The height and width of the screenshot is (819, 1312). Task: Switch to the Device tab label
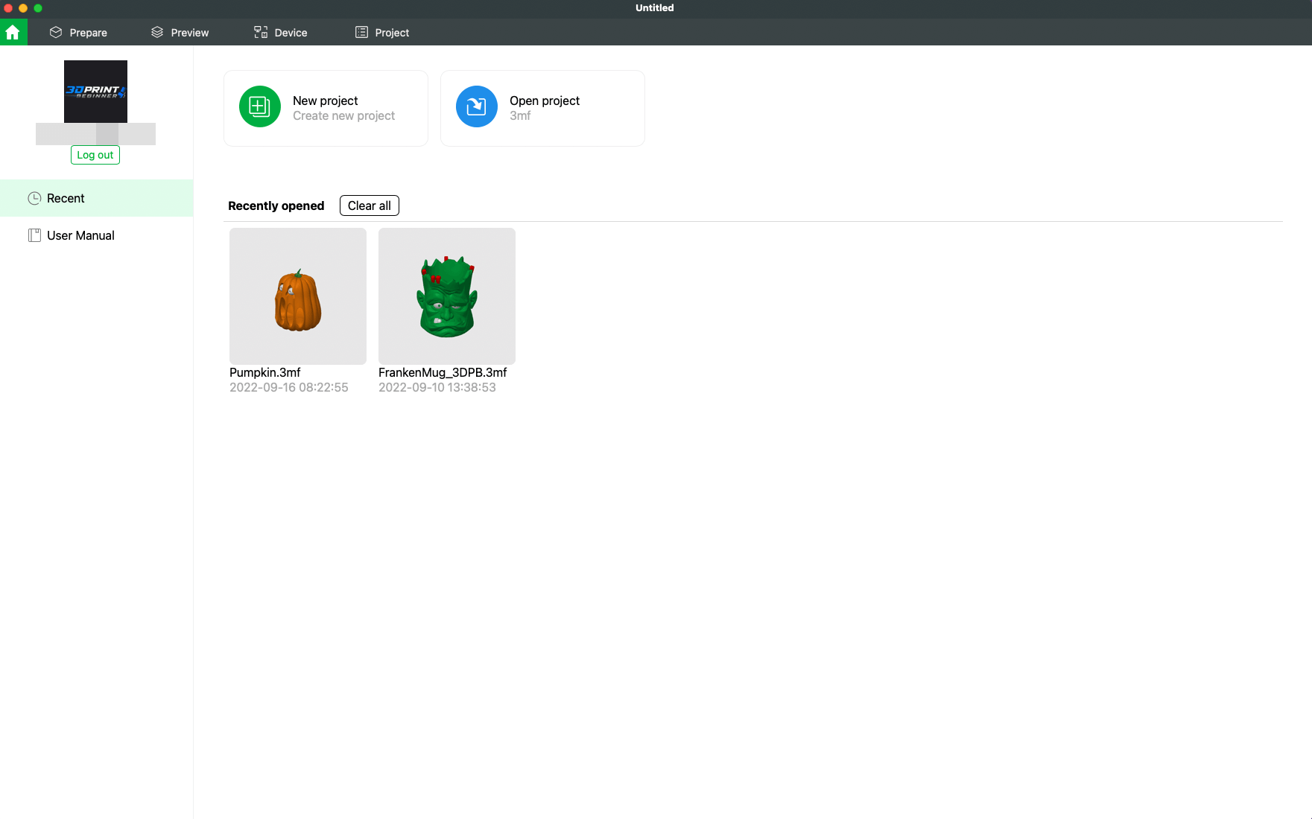point(291,33)
